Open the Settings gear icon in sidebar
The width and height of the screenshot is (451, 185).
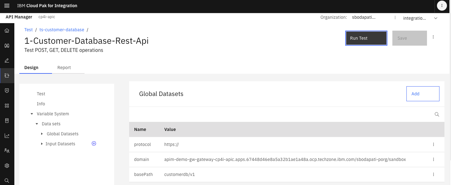(7, 166)
